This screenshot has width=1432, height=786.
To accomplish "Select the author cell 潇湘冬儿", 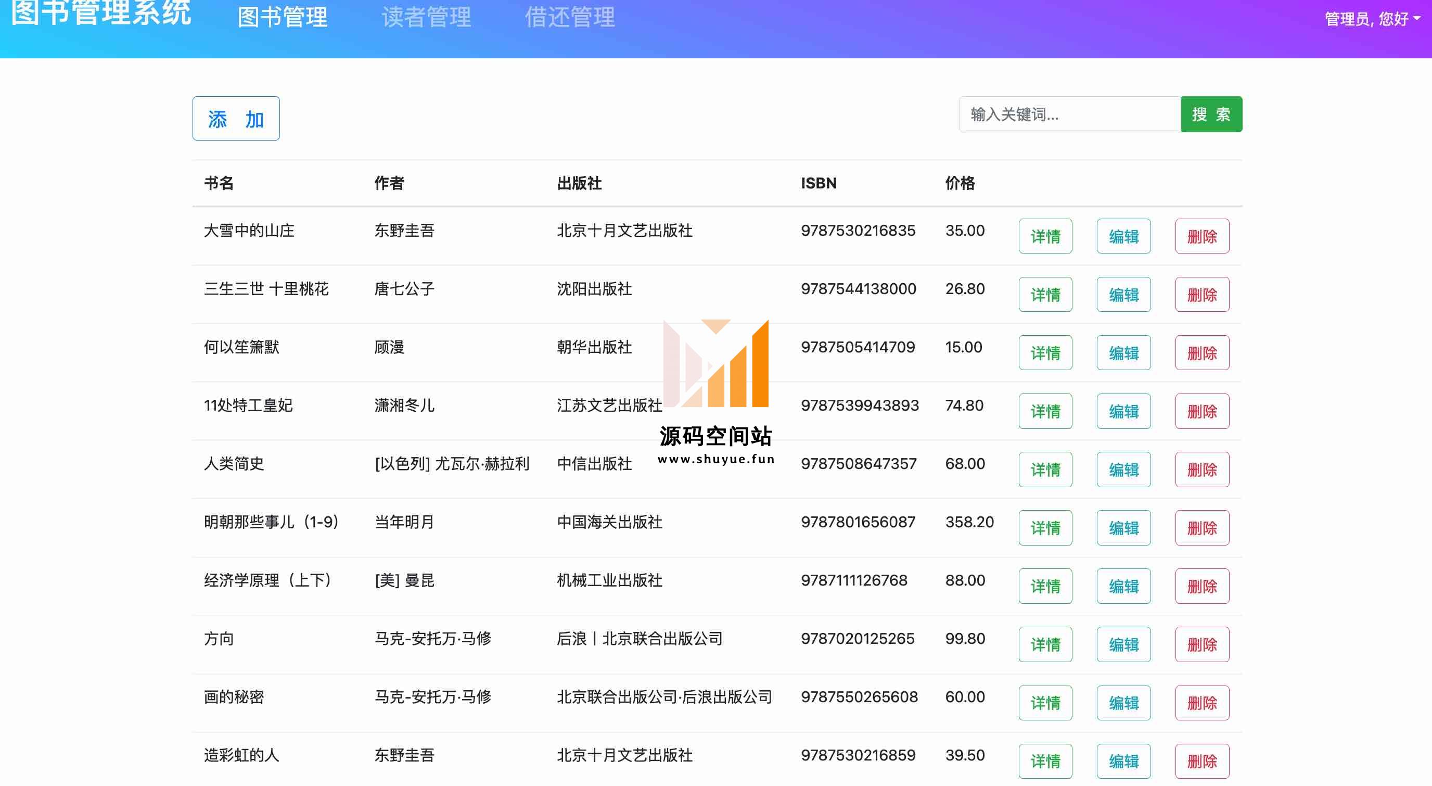I will (x=404, y=405).
